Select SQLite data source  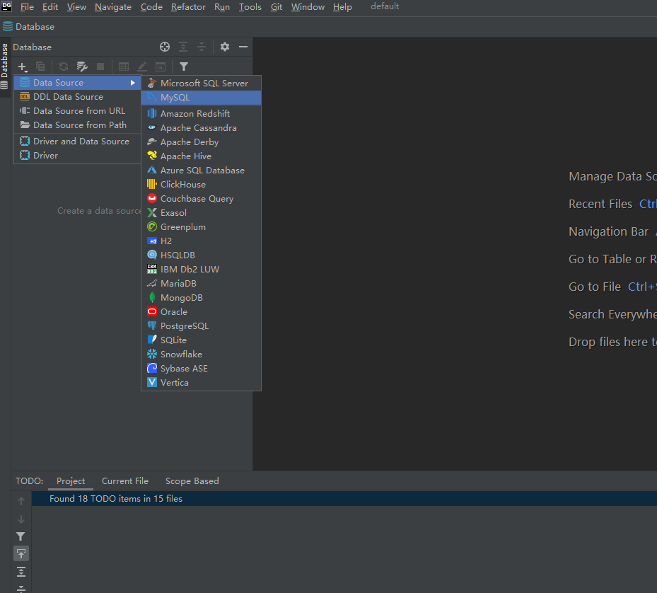[201, 340]
